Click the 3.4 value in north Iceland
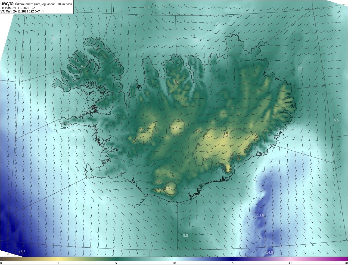The image size is (348, 265). [x=176, y=82]
